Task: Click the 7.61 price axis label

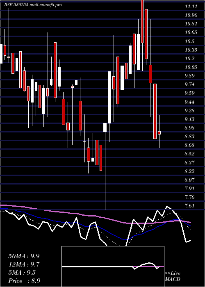Action: [190, 206]
